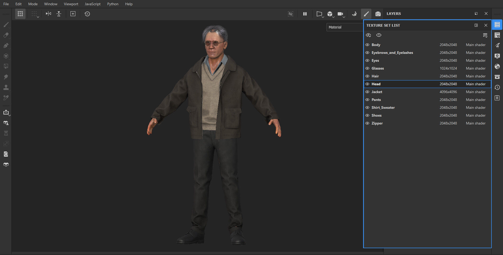Undock the Layers panel

tap(476, 14)
